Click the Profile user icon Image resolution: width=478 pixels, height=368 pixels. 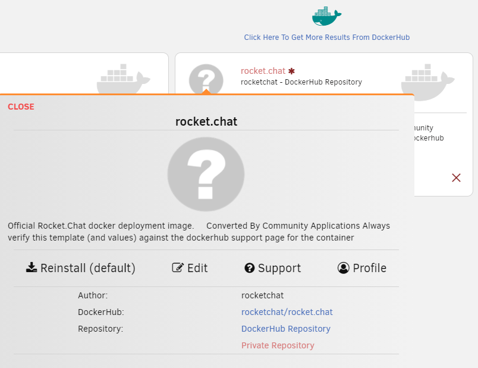(343, 268)
